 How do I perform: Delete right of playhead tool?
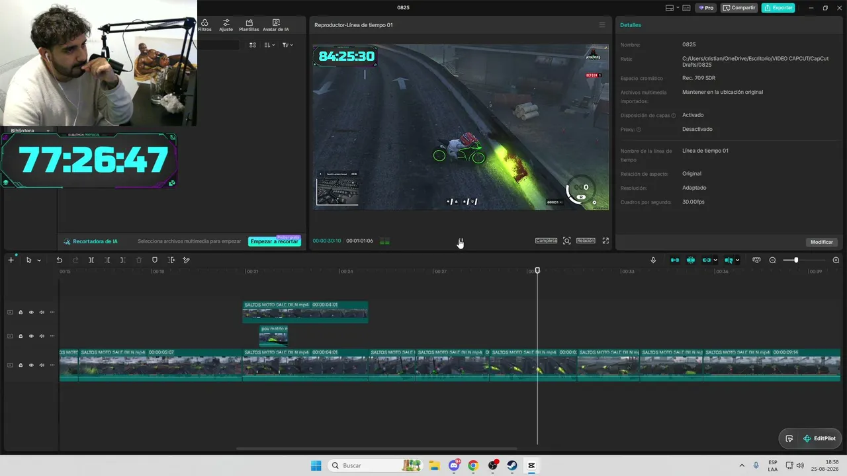(x=123, y=260)
